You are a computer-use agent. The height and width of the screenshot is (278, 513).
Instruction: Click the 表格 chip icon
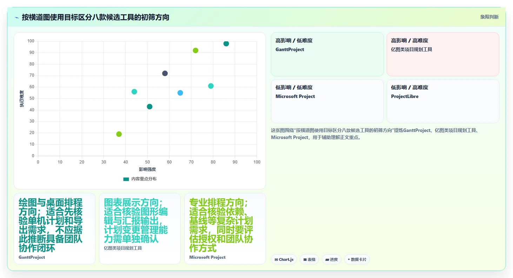coord(305,260)
